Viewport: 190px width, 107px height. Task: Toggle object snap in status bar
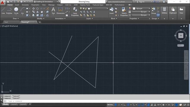coord(143,105)
